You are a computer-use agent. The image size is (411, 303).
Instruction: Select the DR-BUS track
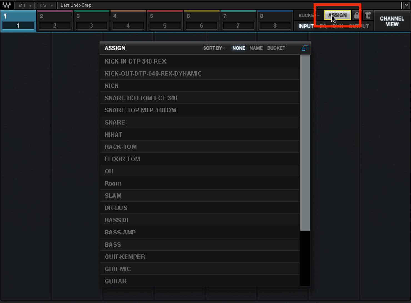[200, 208]
